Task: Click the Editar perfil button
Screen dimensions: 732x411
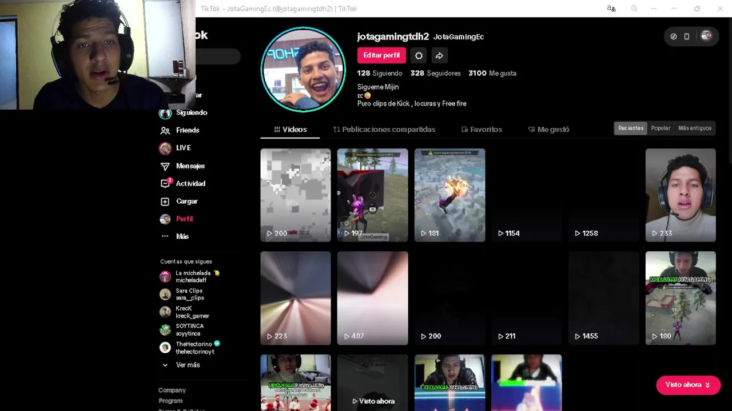Action: [381, 55]
